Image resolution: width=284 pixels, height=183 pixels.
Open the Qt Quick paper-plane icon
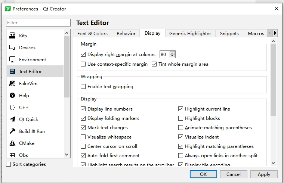pos(12,119)
